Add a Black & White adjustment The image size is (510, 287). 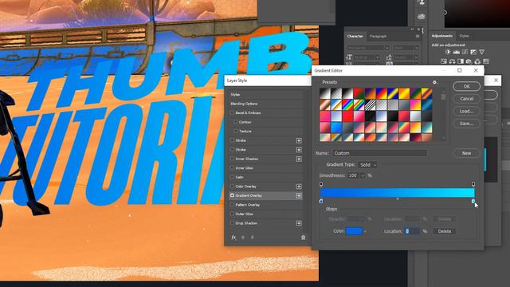461,61
